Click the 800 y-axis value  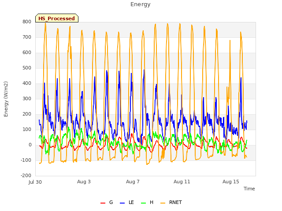(x=27, y=22)
